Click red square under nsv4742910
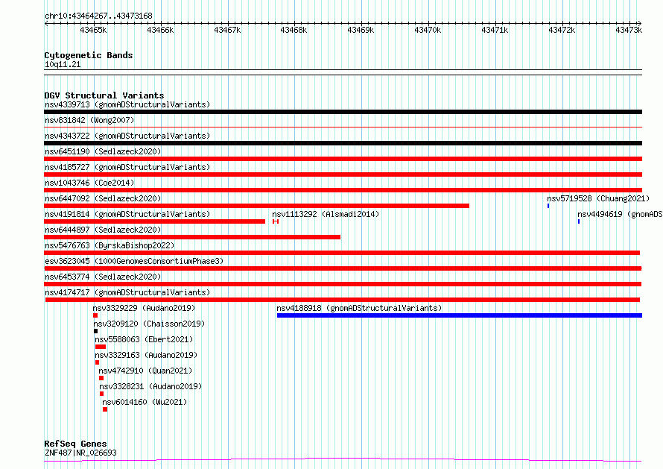Screen dimensions: 663x469 click(101, 379)
